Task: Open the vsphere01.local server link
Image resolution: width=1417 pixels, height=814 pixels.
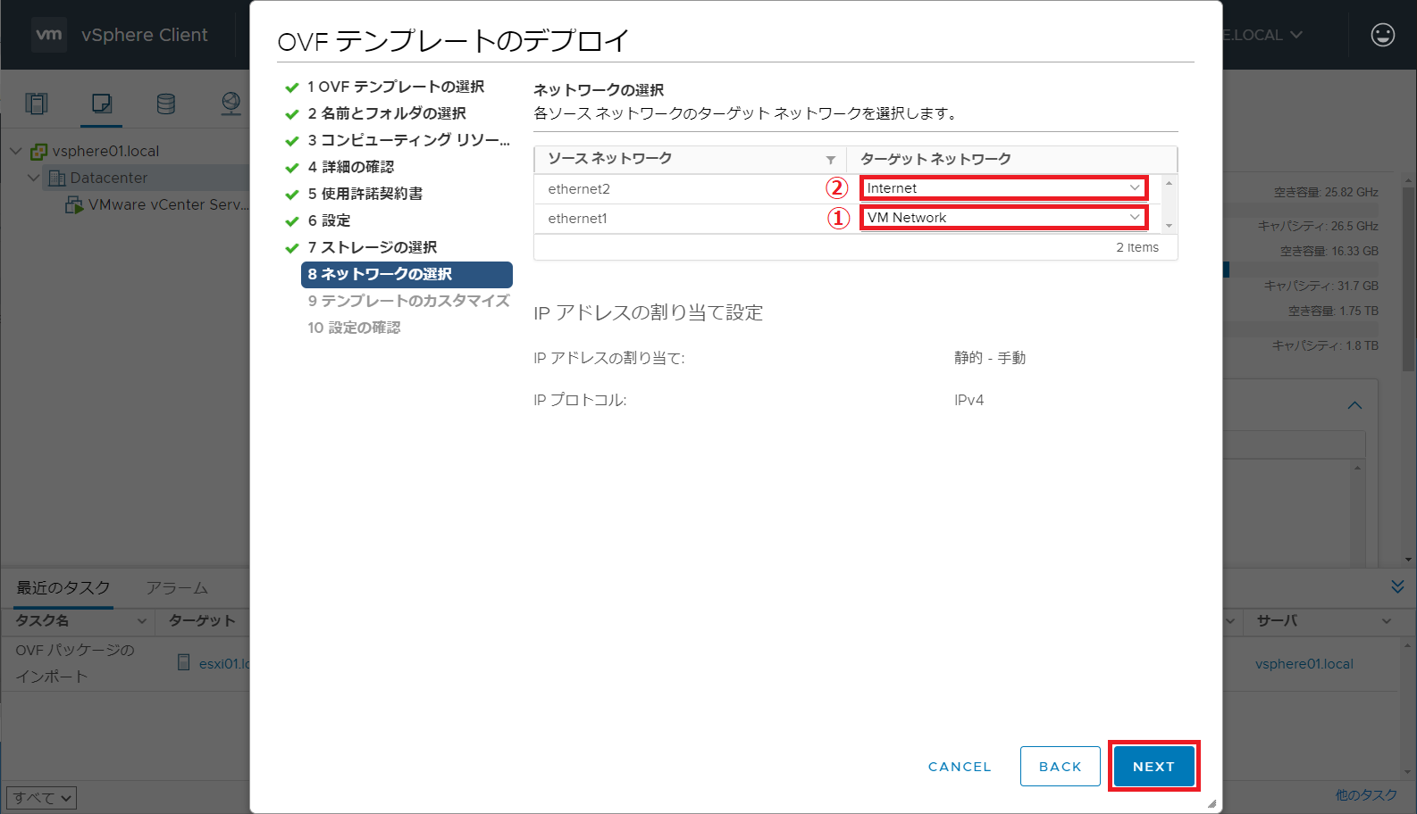Action: [1304, 664]
